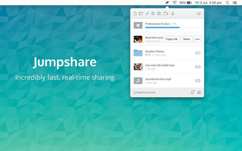Click the Share button for illustration.psd
The height and width of the screenshot is (151, 242).
(186, 39)
